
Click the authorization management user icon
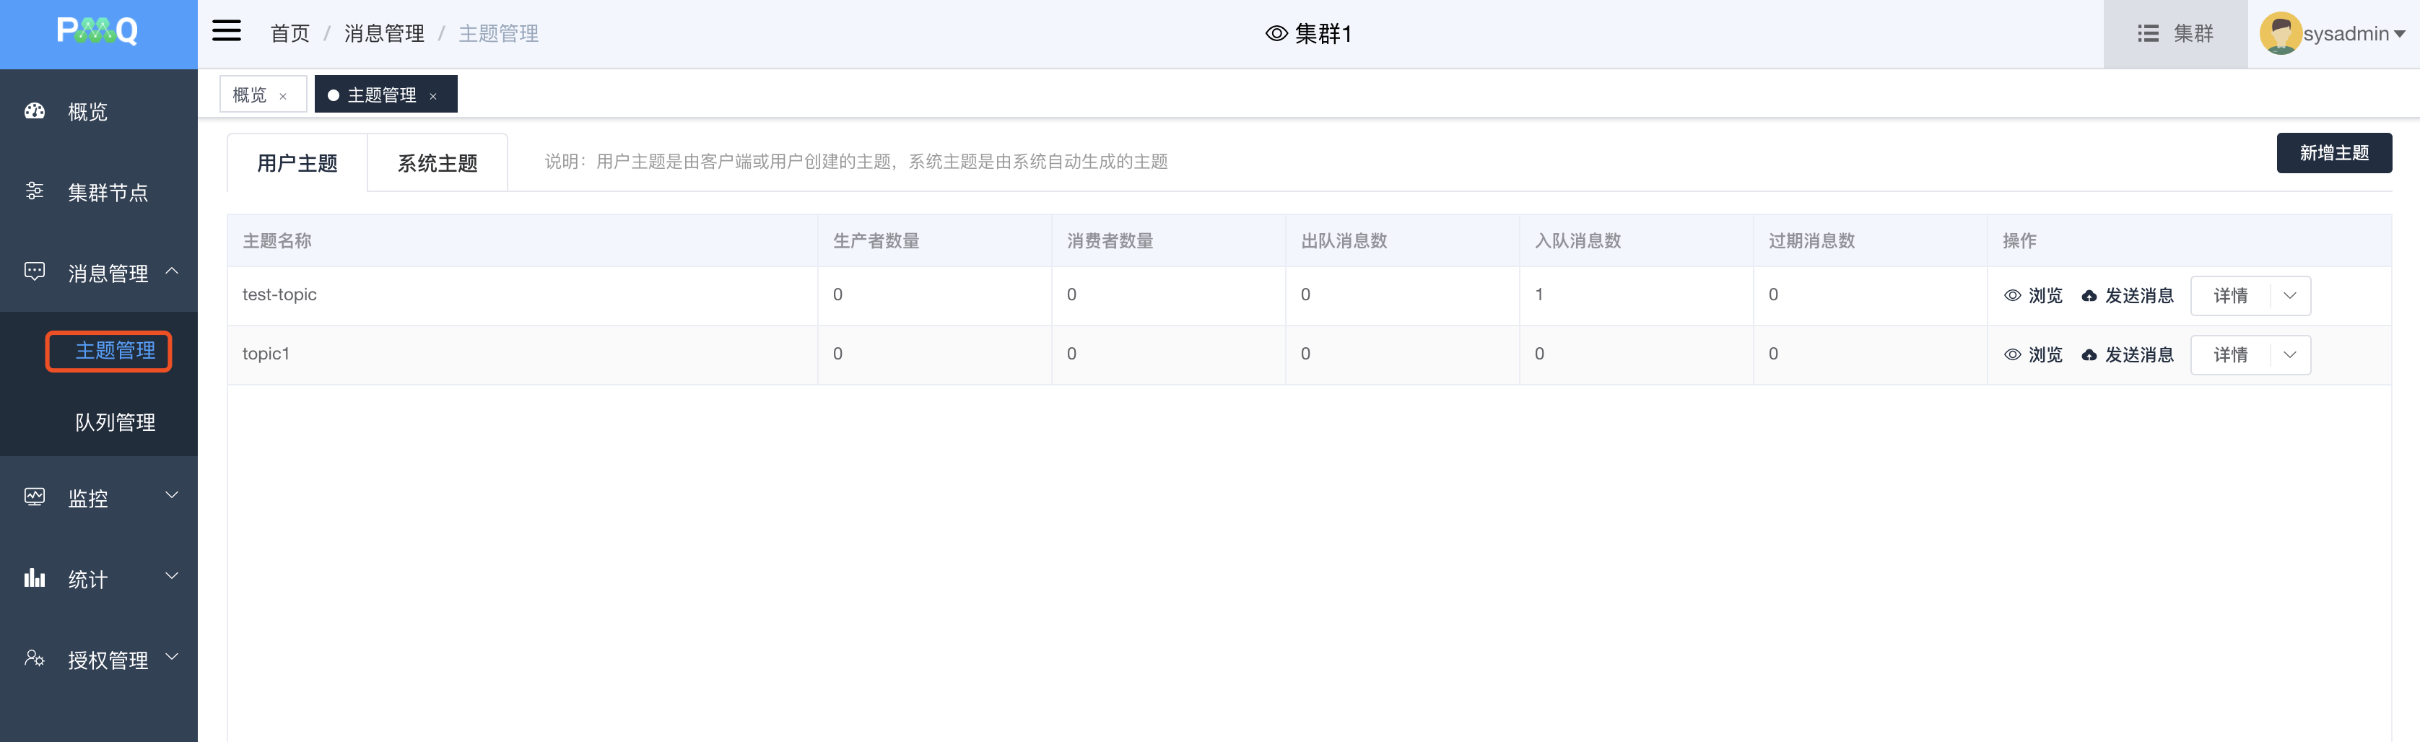point(35,658)
